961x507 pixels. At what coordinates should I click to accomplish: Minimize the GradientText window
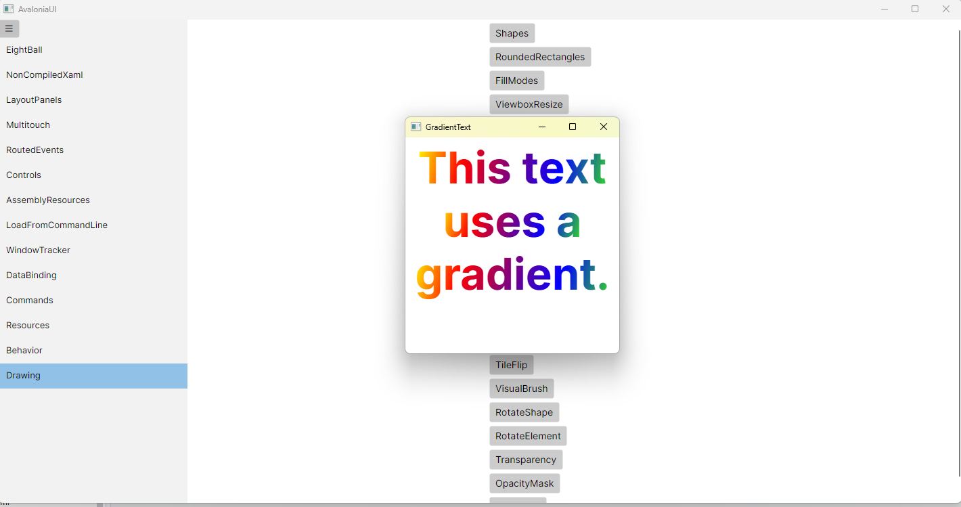click(x=541, y=127)
